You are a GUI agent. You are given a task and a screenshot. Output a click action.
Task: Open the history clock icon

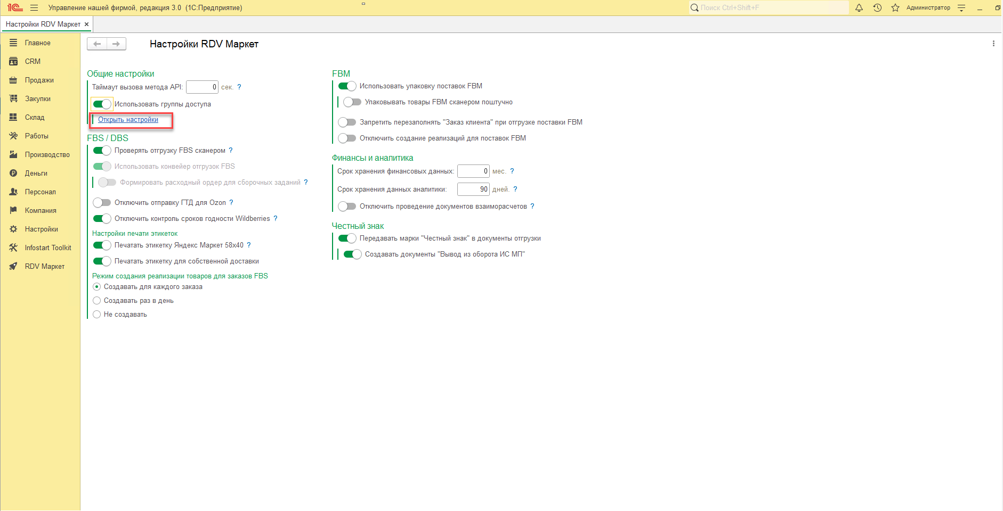[x=877, y=8]
